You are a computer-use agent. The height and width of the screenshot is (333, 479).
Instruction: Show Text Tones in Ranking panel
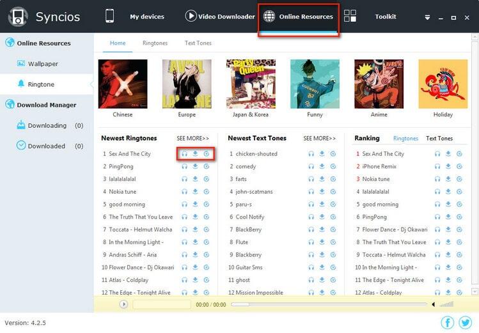point(439,138)
